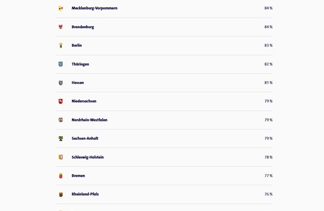Screen dimensions: 324x211
Task: Click the Brandenburg red eagle crest icon
Action: coord(61,27)
